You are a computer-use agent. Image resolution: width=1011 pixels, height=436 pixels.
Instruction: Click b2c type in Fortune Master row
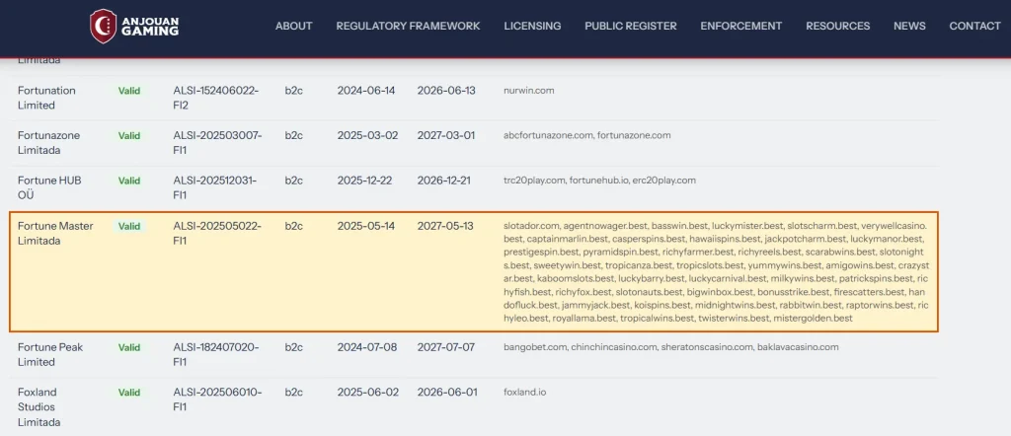click(294, 227)
